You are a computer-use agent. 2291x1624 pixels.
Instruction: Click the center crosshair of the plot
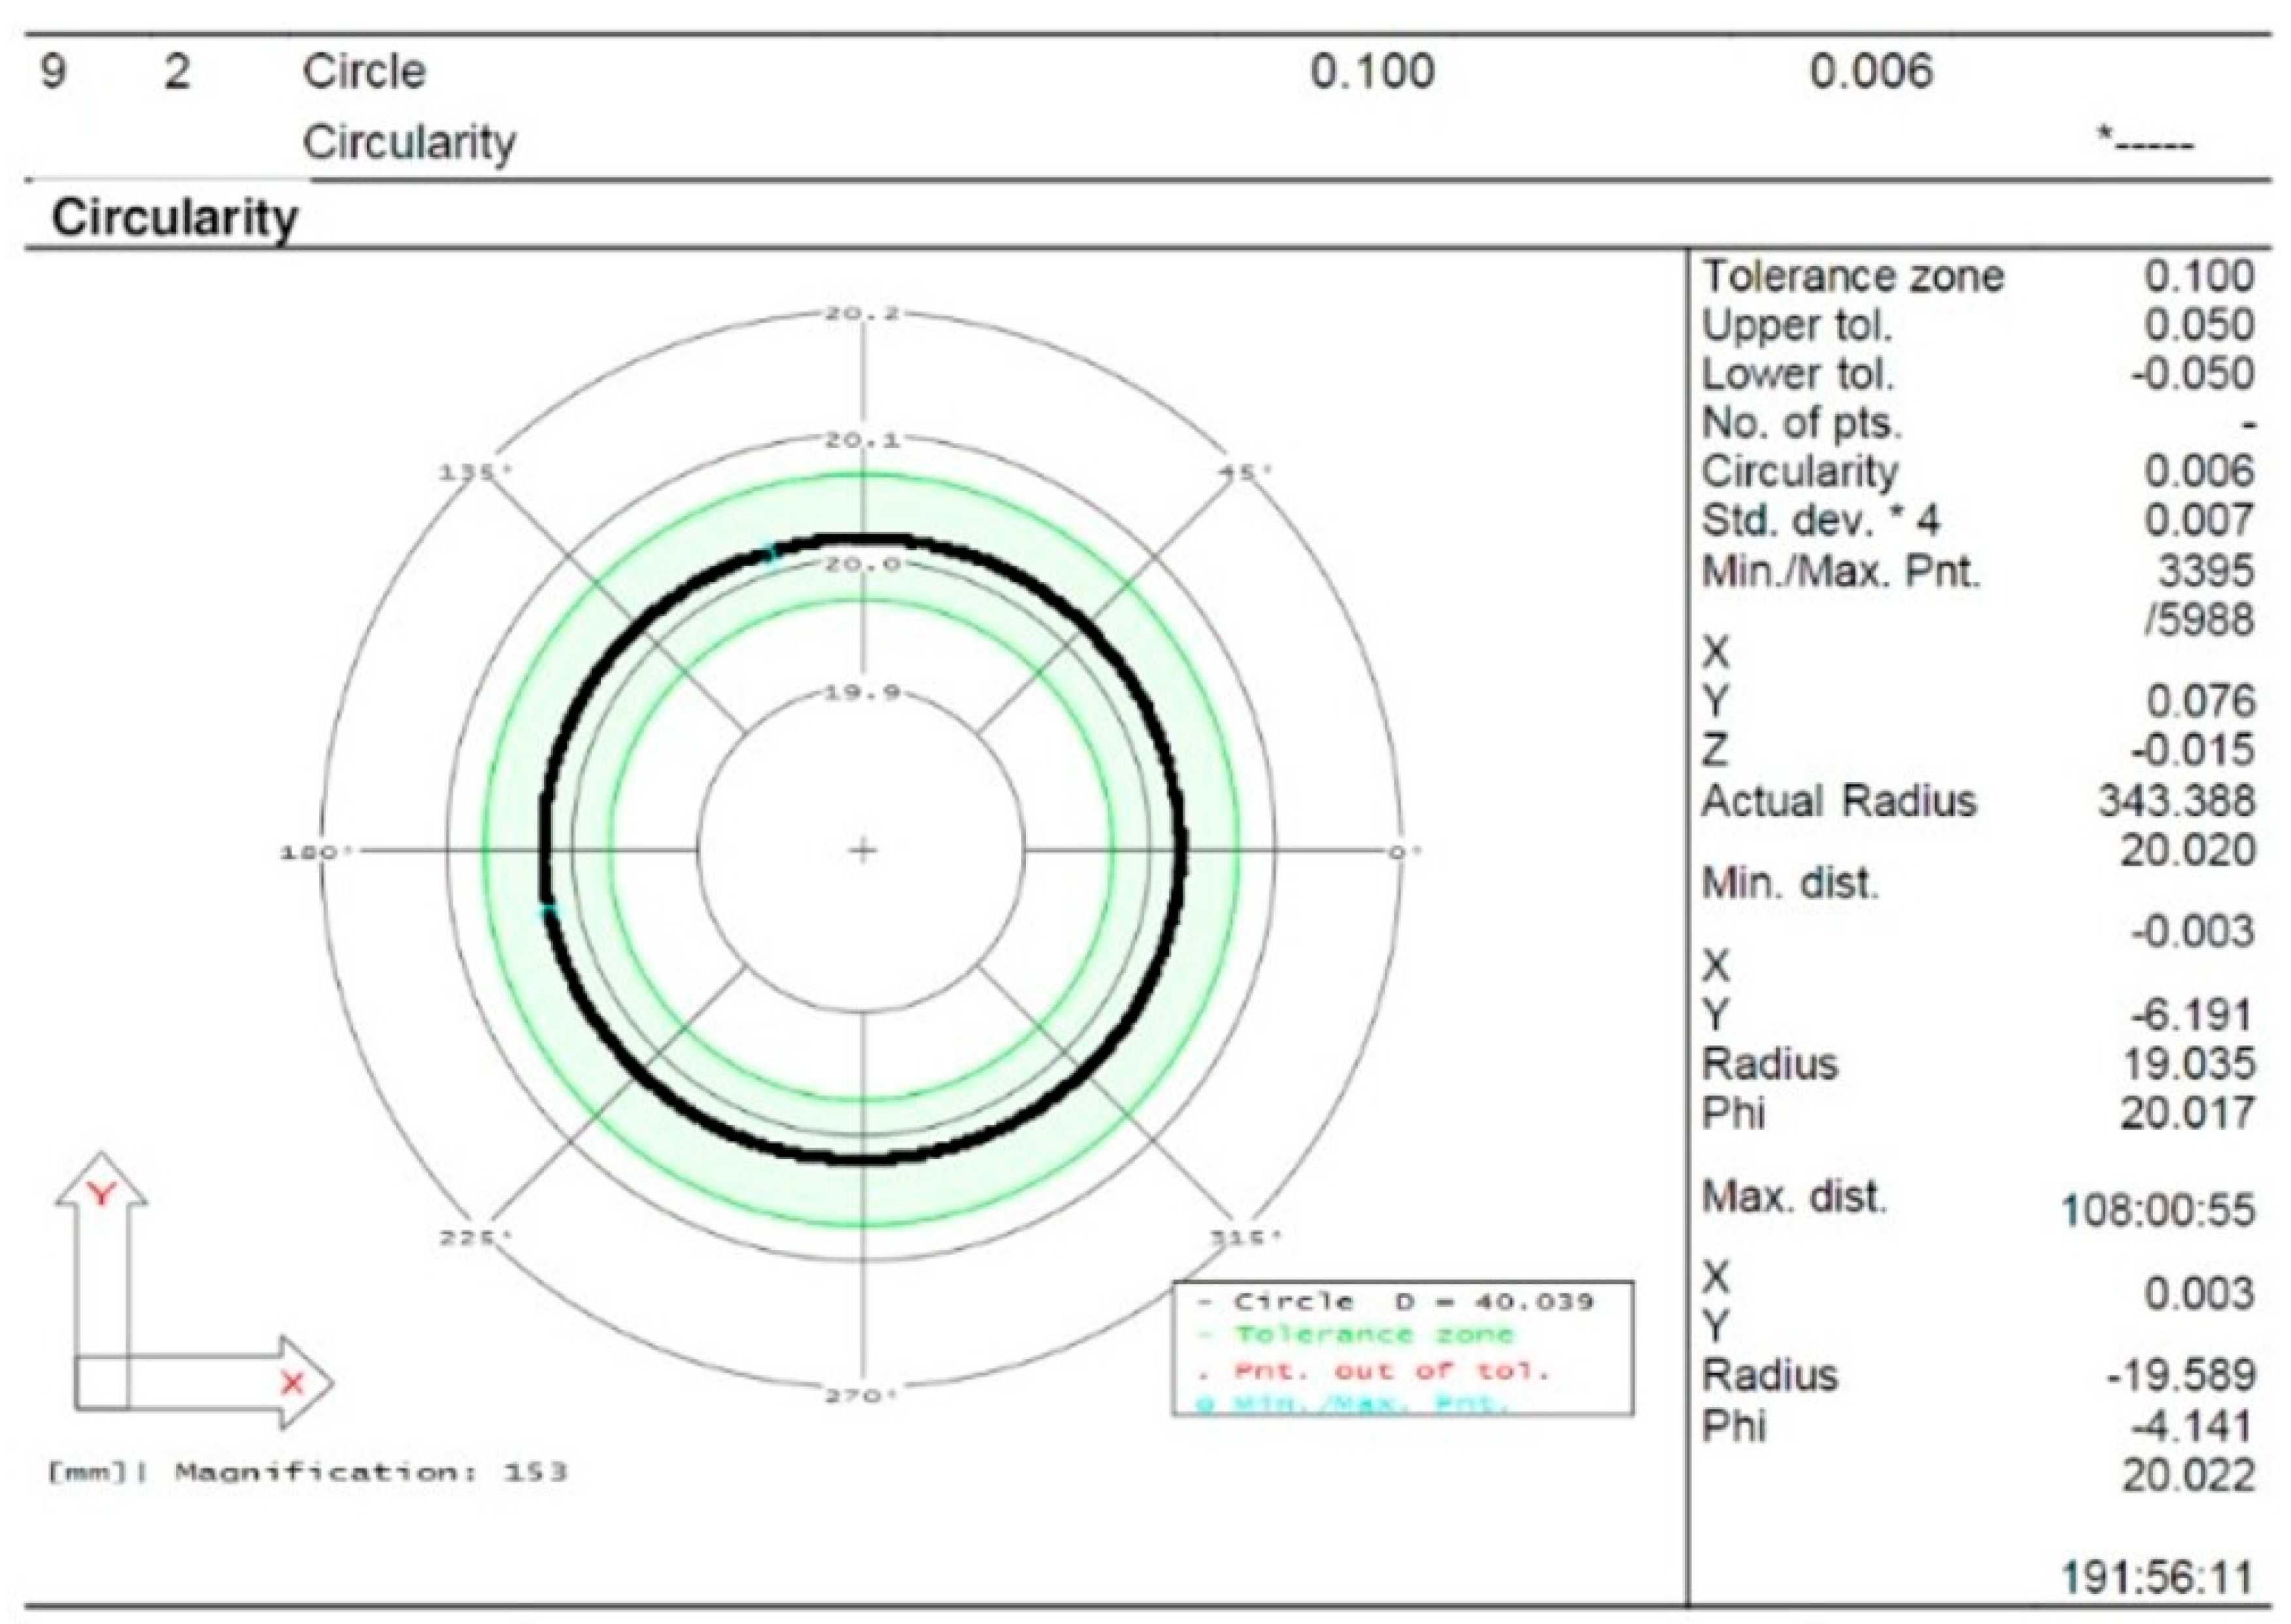coord(862,851)
